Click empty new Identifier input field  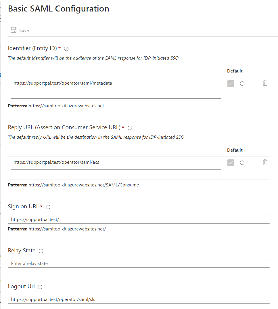(x=116, y=94)
